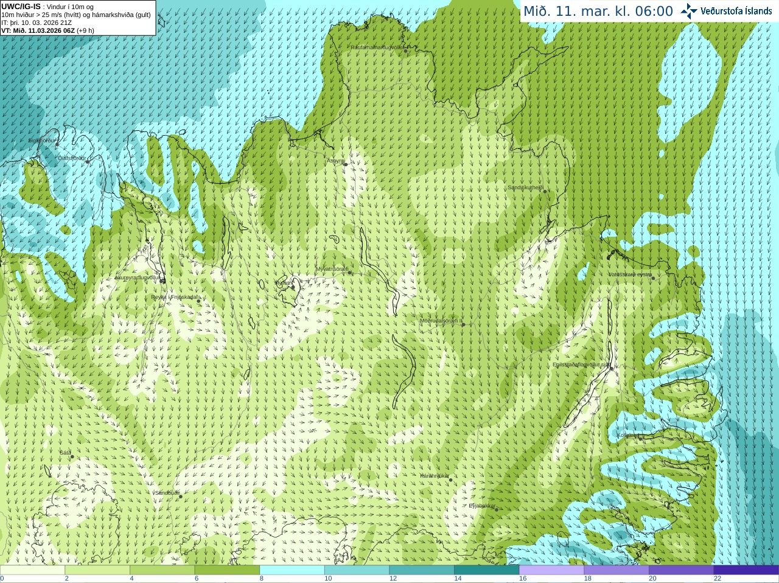Click the 'Mið. 11. mar. kl. 06:00' timestamp
Screen dimensions: 779x583
pos(598,12)
